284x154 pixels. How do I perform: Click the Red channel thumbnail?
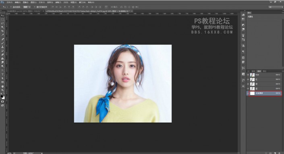[x=252, y=79]
